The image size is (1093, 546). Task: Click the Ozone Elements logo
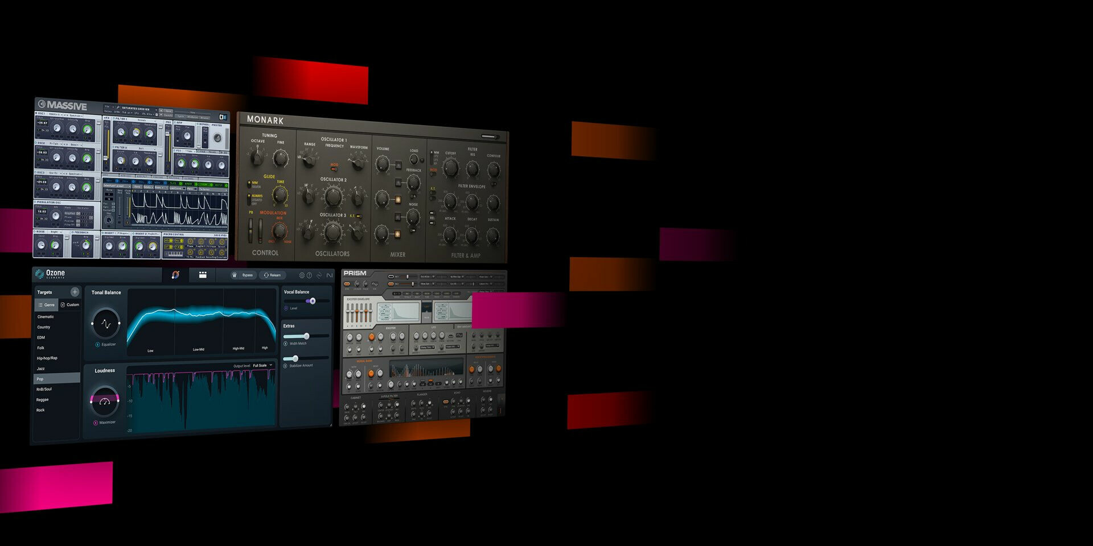50,274
